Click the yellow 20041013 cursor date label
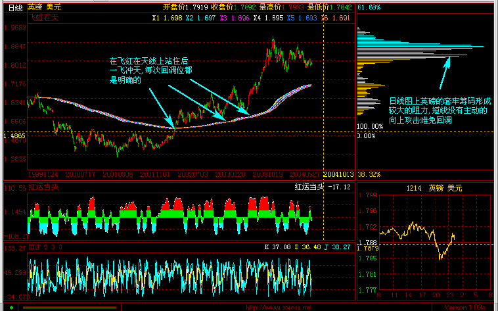This screenshot has height=311, width=498. pos(338,175)
